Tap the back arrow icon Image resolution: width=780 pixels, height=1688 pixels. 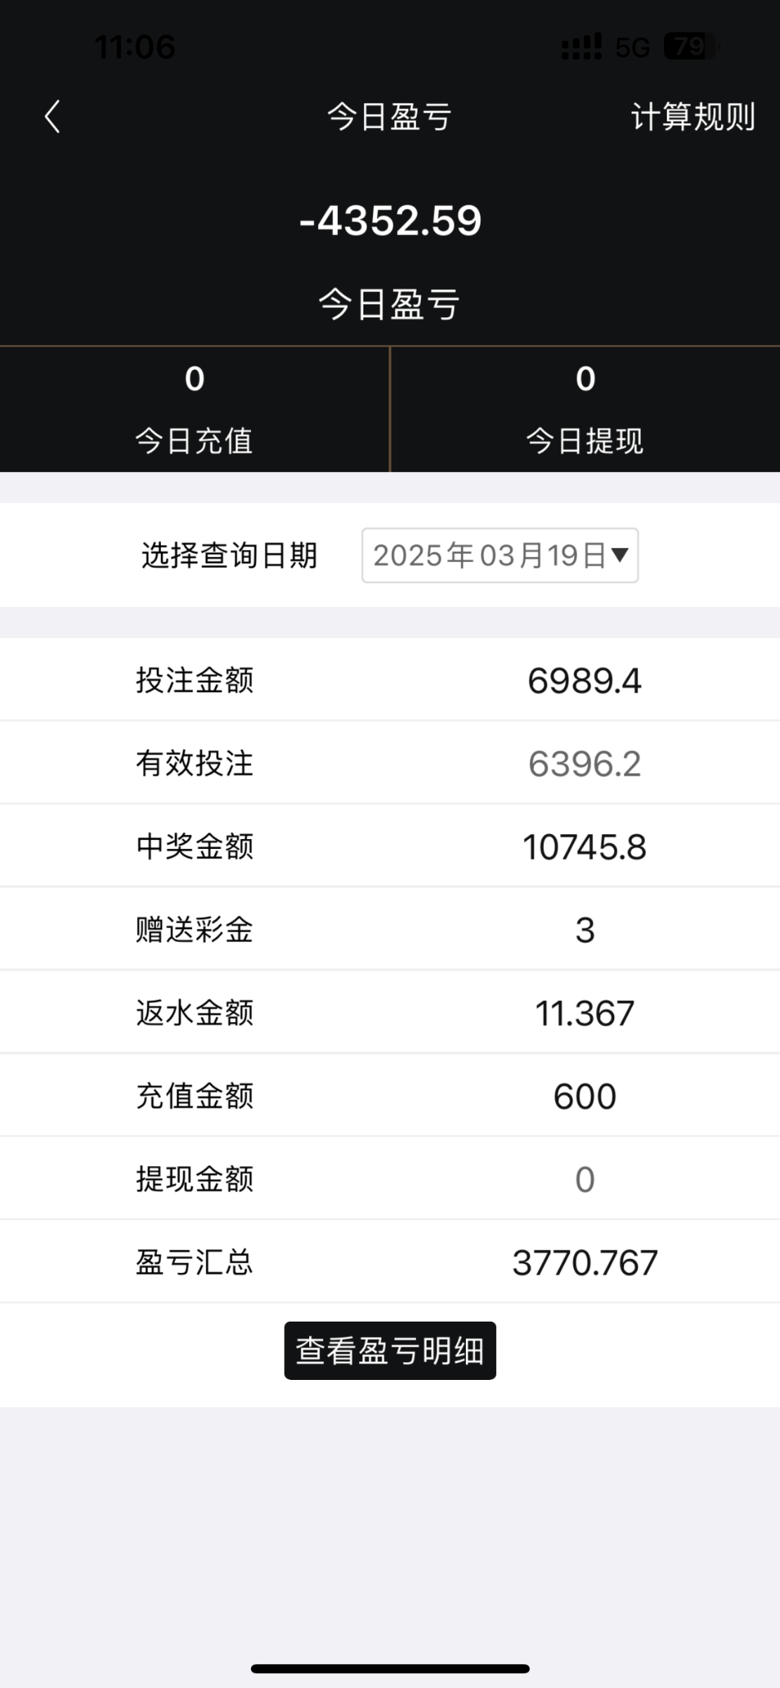click(52, 117)
